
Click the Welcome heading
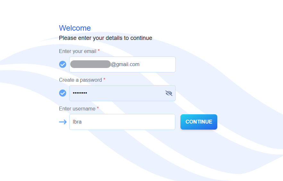click(75, 28)
